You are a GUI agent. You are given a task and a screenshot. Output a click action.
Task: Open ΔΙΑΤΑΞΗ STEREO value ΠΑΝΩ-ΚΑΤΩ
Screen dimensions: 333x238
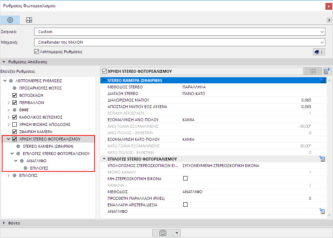pos(194,94)
